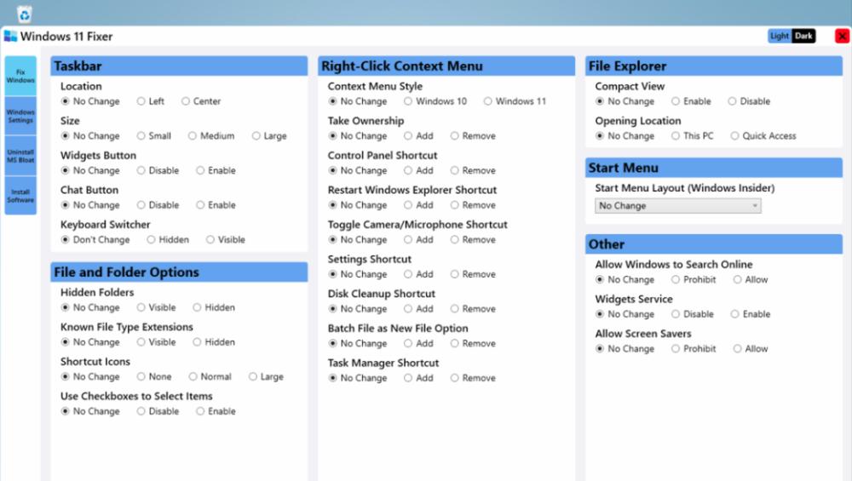Image resolution: width=852 pixels, height=481 pixels.
Task: Open the Uninstall MS Bloat tab
Action: 20,156
